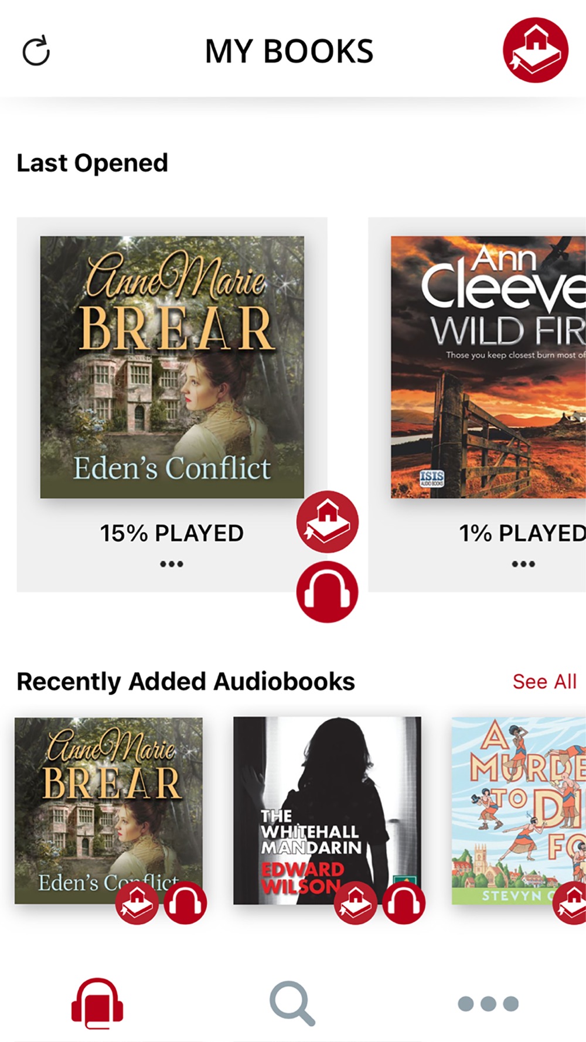This screenshot has width=586, height=1042.
Task: Tap the refresh icon in the header
Action: tap(36, 51)
